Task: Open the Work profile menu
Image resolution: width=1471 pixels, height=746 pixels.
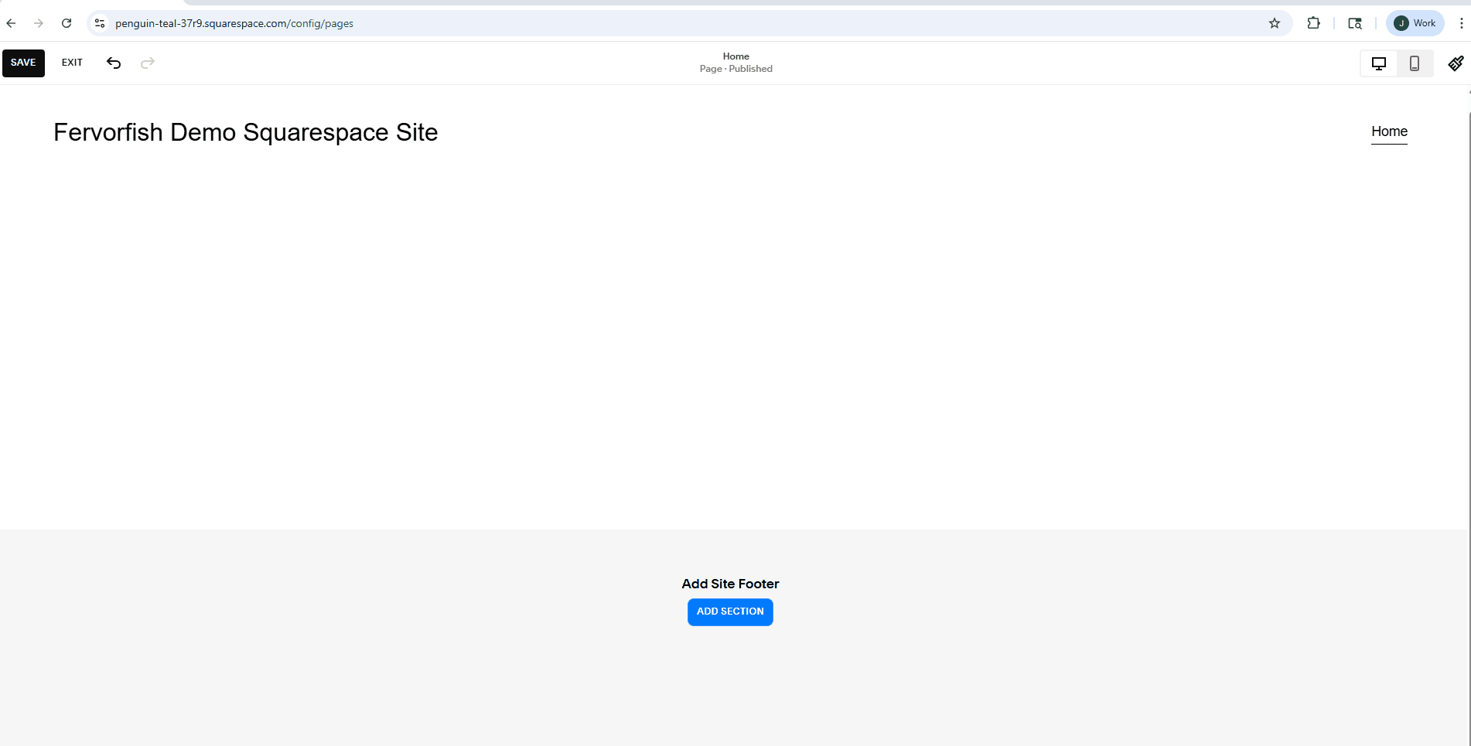Action: (1415, 23)
